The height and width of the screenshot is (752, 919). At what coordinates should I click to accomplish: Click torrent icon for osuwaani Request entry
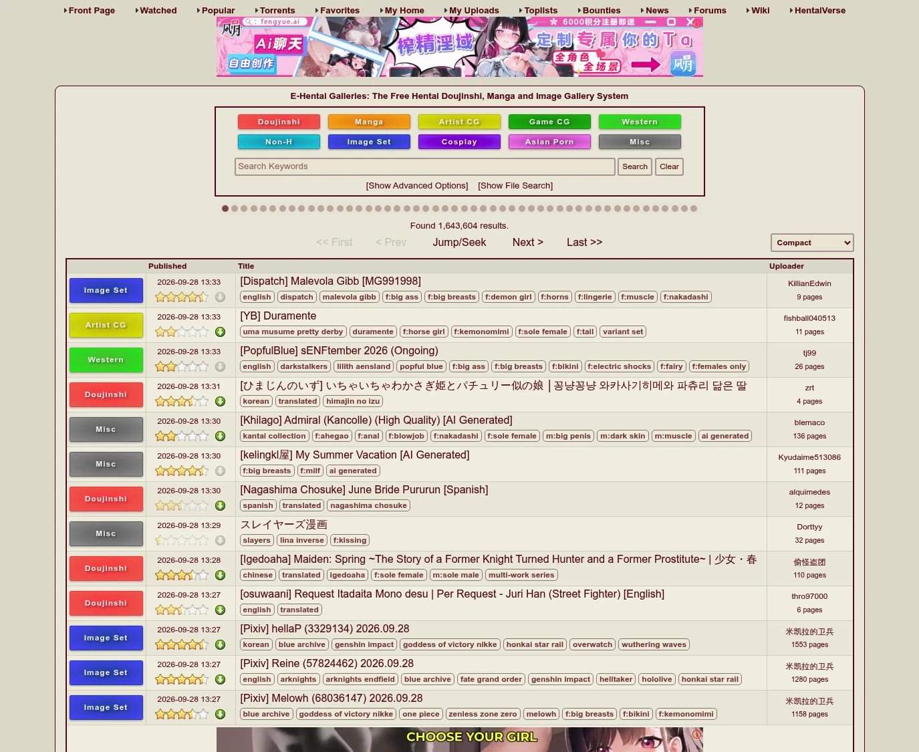(220, 610)
